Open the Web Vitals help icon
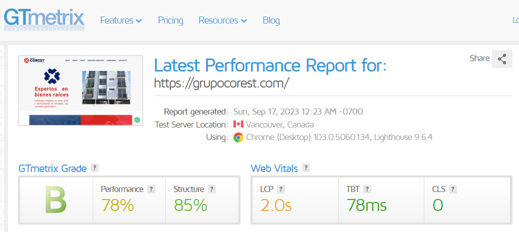 (x=306, y=168)
